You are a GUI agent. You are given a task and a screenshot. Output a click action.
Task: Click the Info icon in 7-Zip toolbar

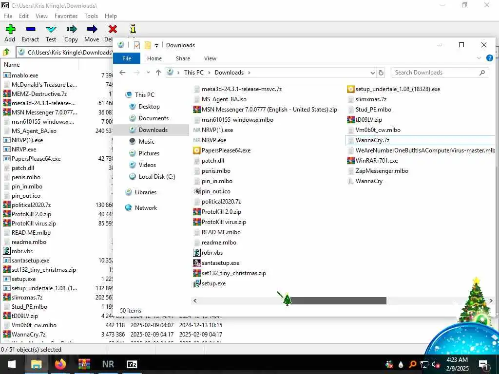click(133, 29)
